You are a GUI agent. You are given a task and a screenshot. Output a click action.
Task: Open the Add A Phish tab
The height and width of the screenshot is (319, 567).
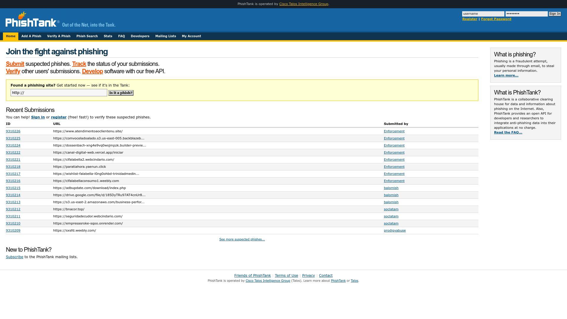[31, 36]
